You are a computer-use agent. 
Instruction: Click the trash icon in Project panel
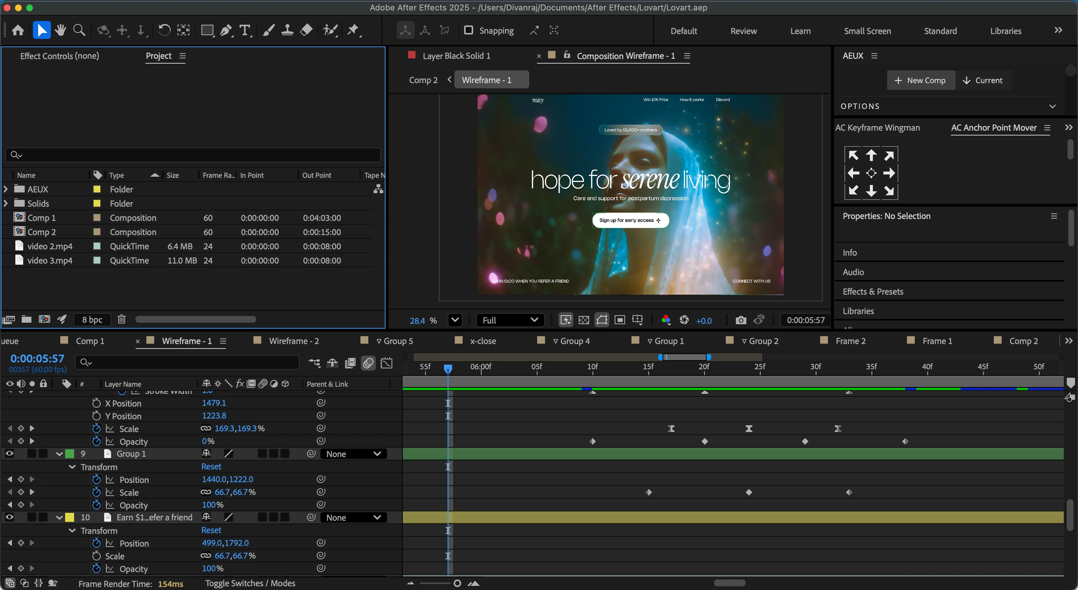(x=121, y=319)
